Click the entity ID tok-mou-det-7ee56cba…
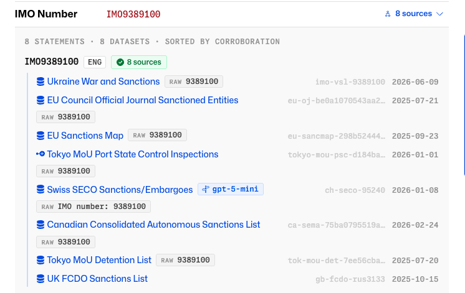Viewport: 465px width, 293px height. point(337,261)
